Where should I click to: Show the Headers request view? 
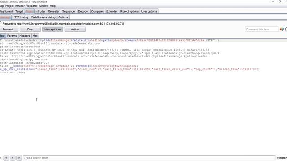(25, 36)
